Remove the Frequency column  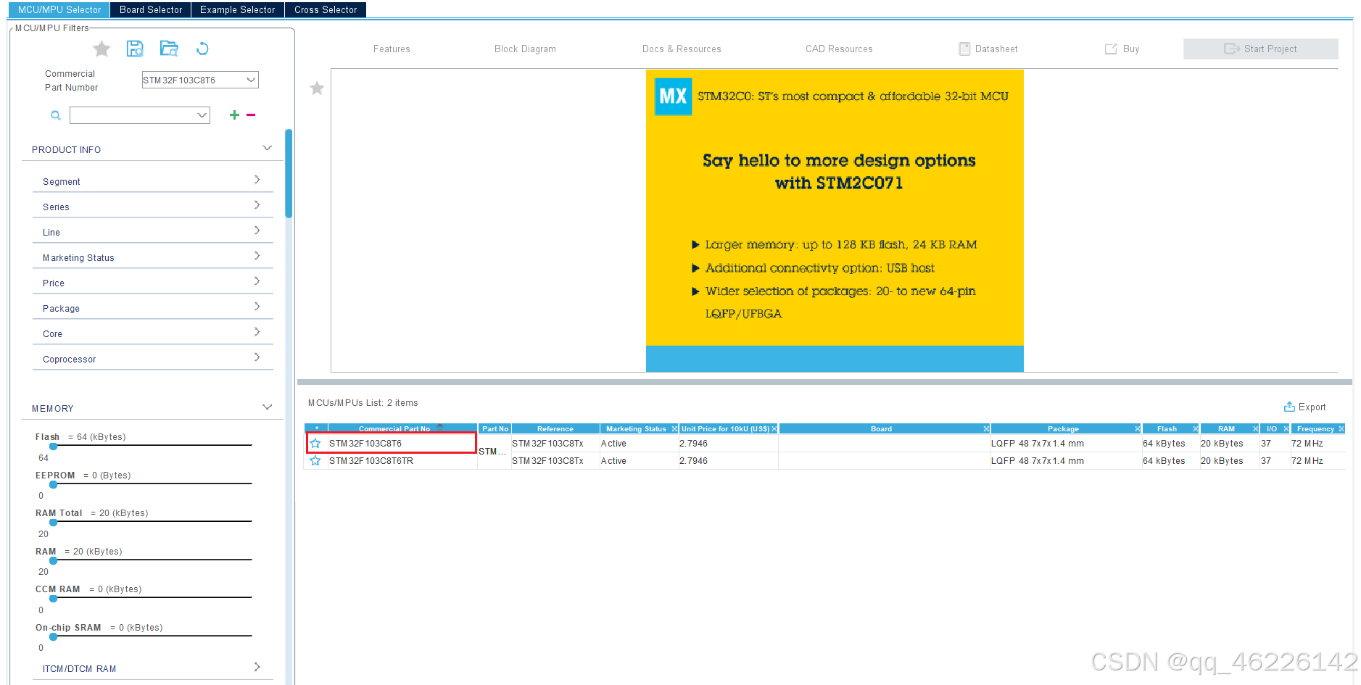tap(1341, 429)
